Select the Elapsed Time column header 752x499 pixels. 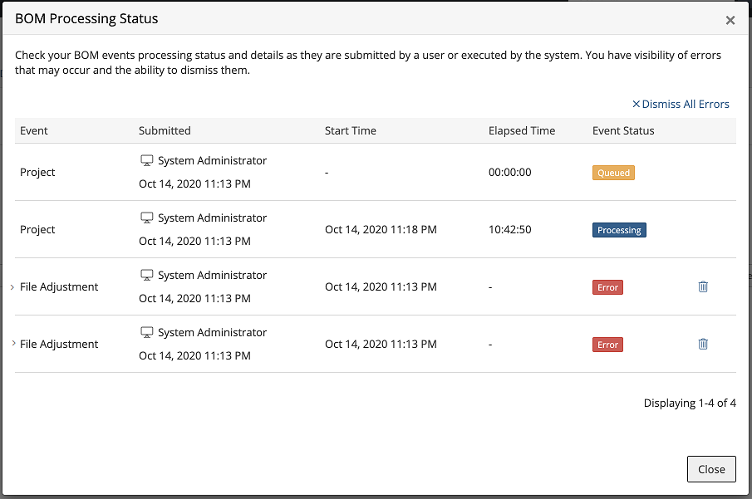tap(521, 130)
